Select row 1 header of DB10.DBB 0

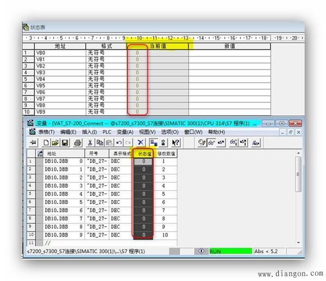point(31,161)
